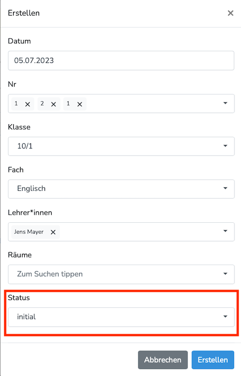Select the Fach field showing Englisch

coord(121,189)
